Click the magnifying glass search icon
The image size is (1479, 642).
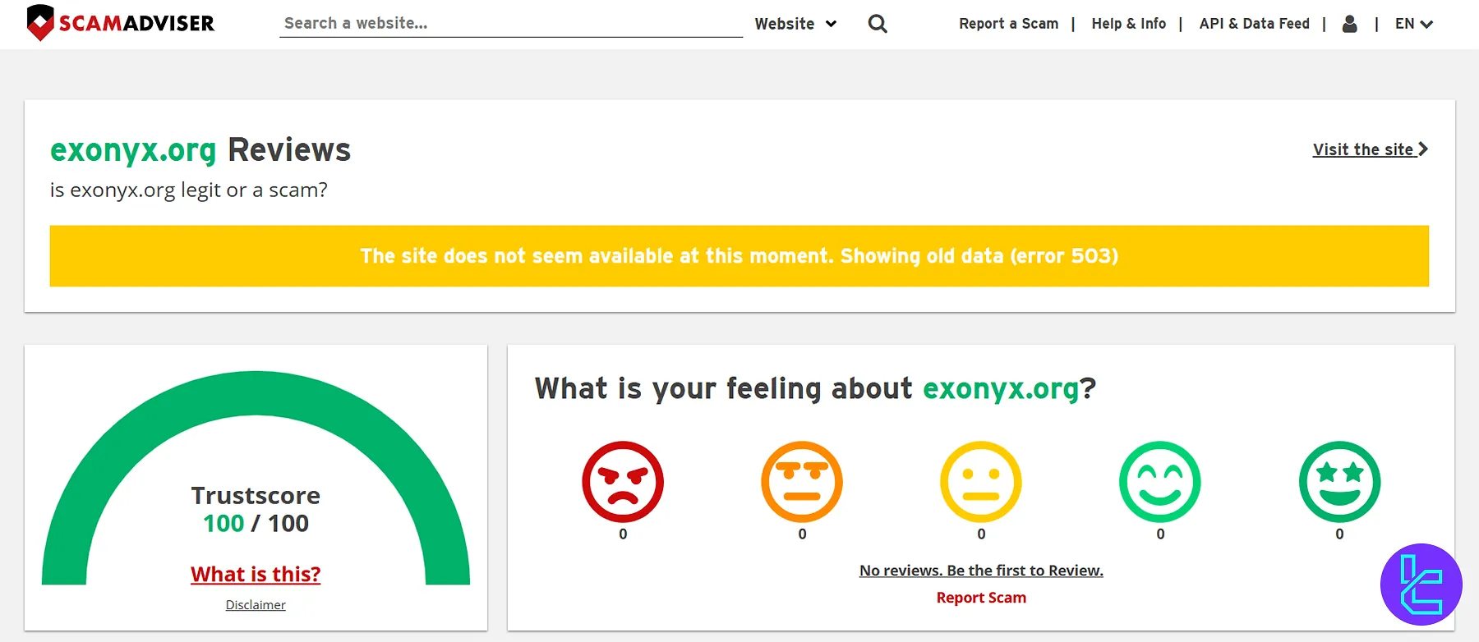click(x=878, y=24)
